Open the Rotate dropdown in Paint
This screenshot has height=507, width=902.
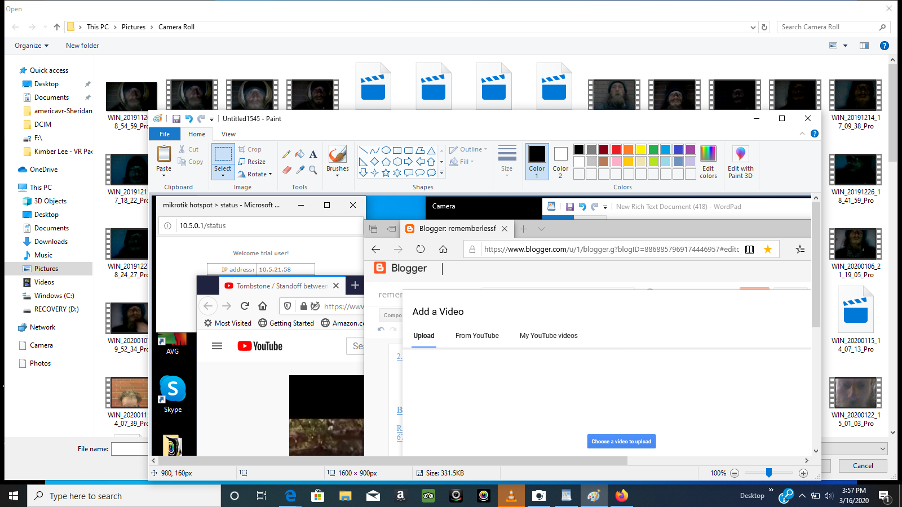(255, 174)
